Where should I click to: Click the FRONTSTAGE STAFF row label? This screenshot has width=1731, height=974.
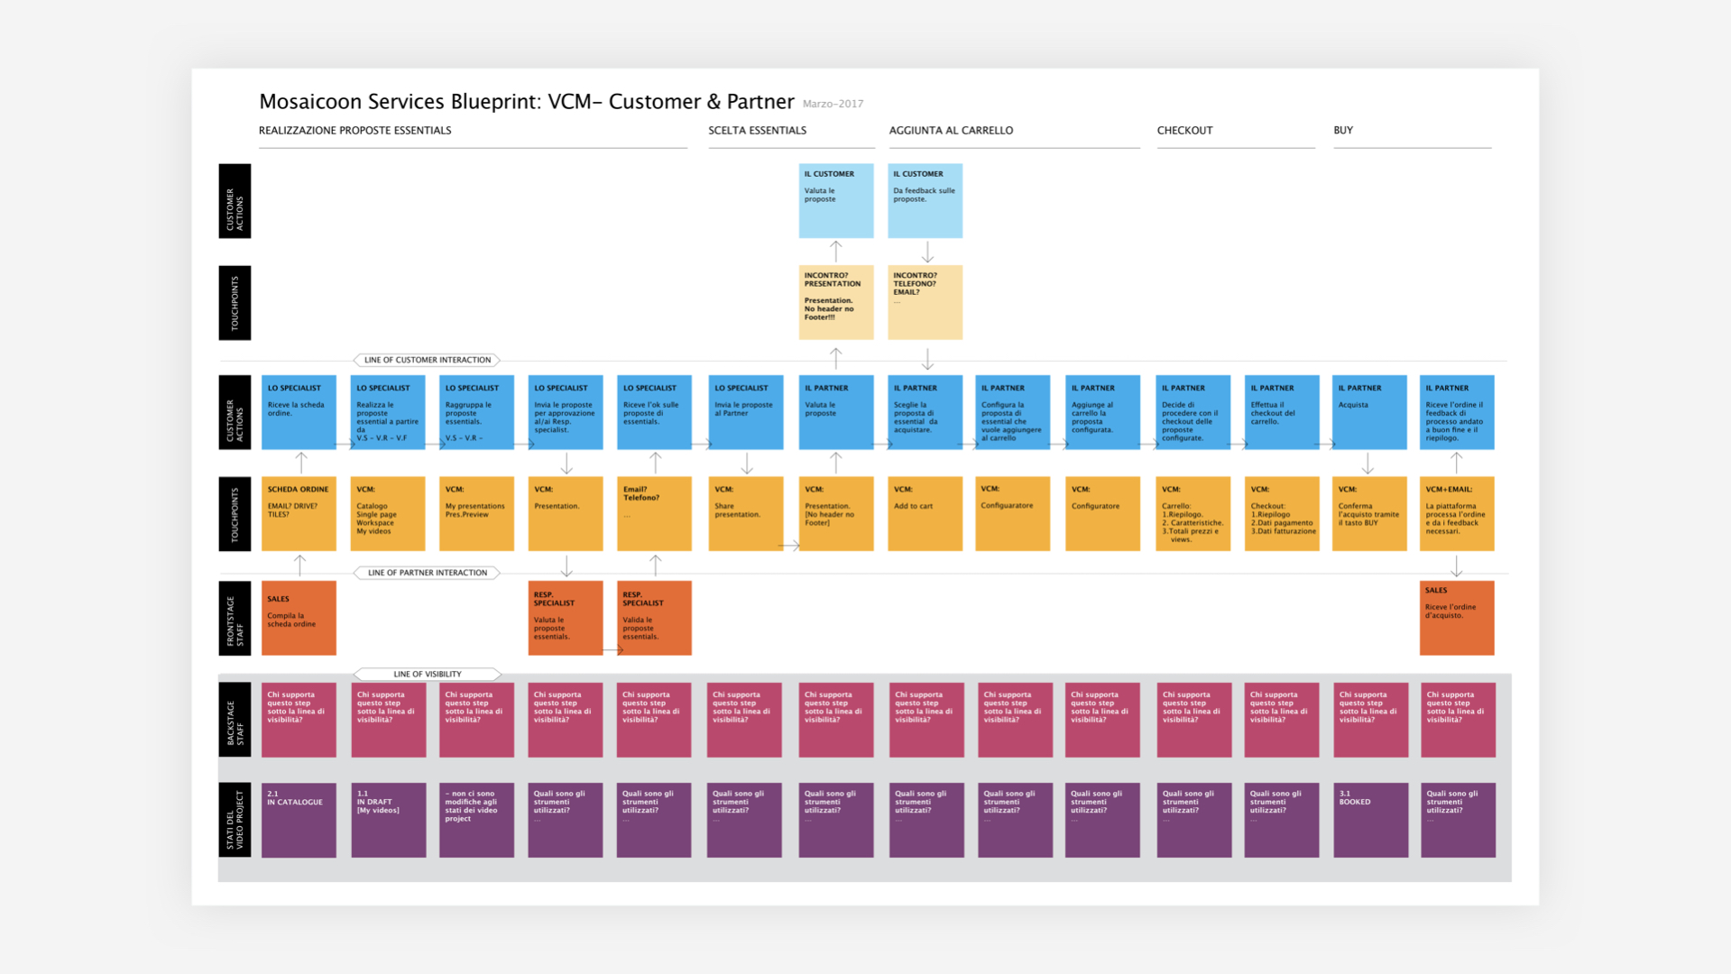tap(235, 618)
